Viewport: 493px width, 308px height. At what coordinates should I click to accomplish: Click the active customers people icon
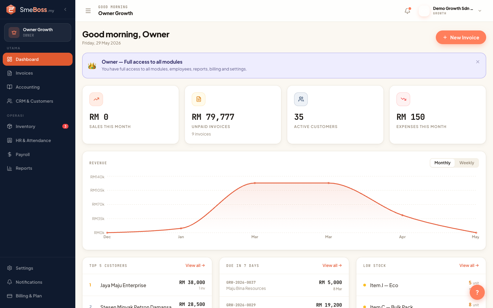[x=301, y=99]
